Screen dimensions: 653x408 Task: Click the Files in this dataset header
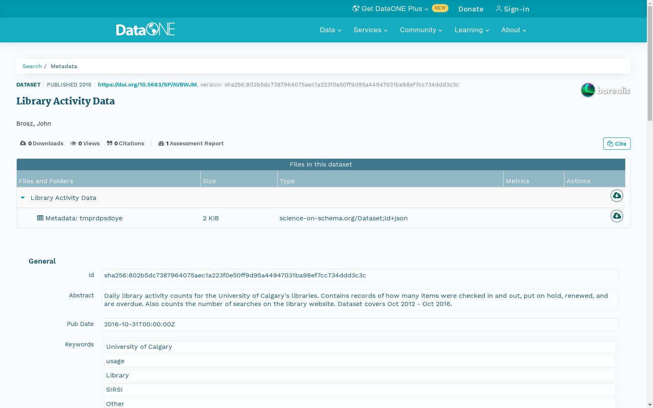(x=321, y=164)
